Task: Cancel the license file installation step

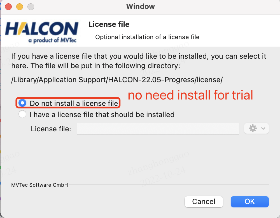Action: click(204, 202)
